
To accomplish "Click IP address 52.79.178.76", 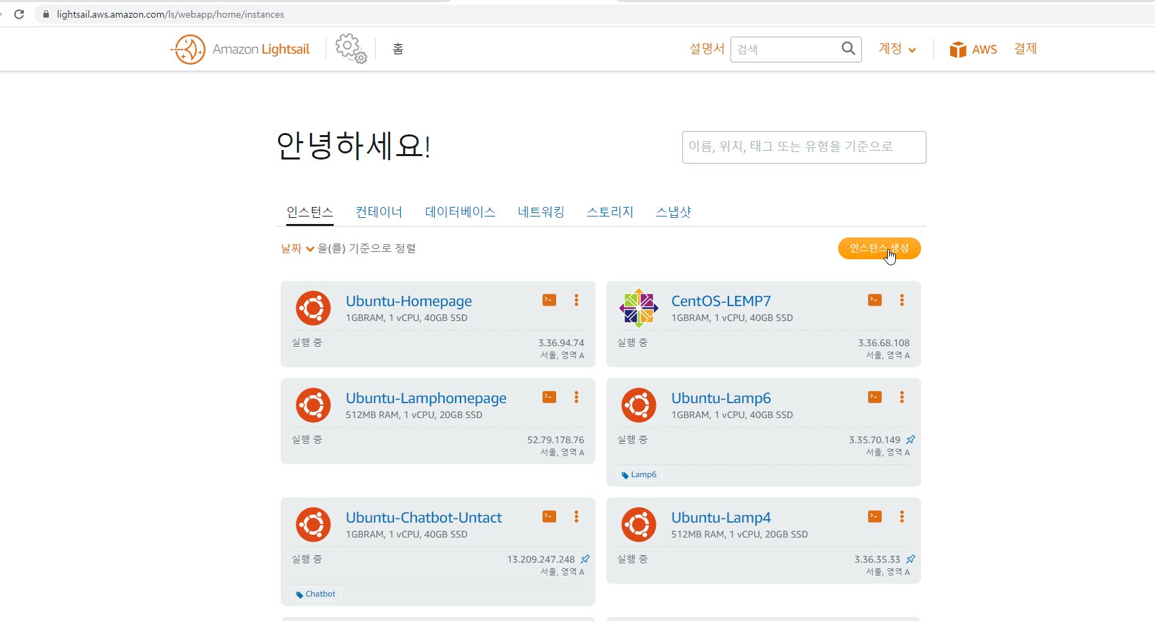I will pyautogui.click(x=555, y=440).
